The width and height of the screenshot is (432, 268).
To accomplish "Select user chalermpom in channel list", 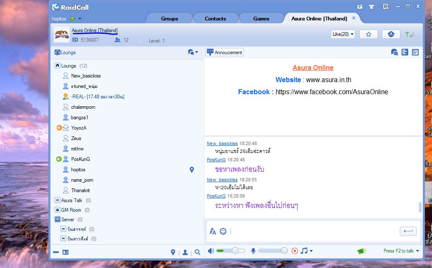I will click(x=83, y=107).
